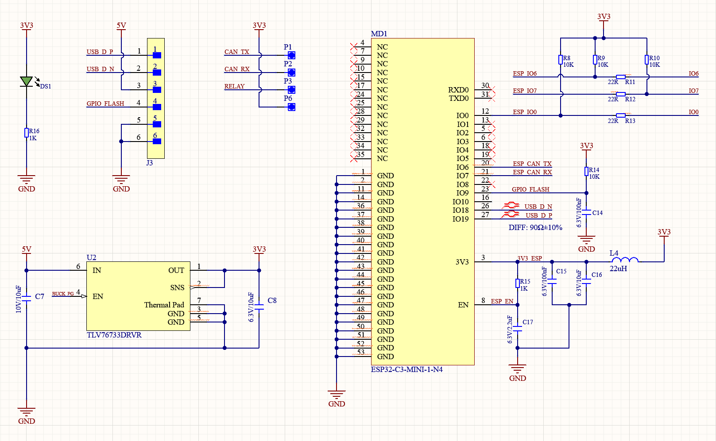Click the GND symbol below the MD1 ground pins
This screenshot has width=716, height=441.
point(337,399)
